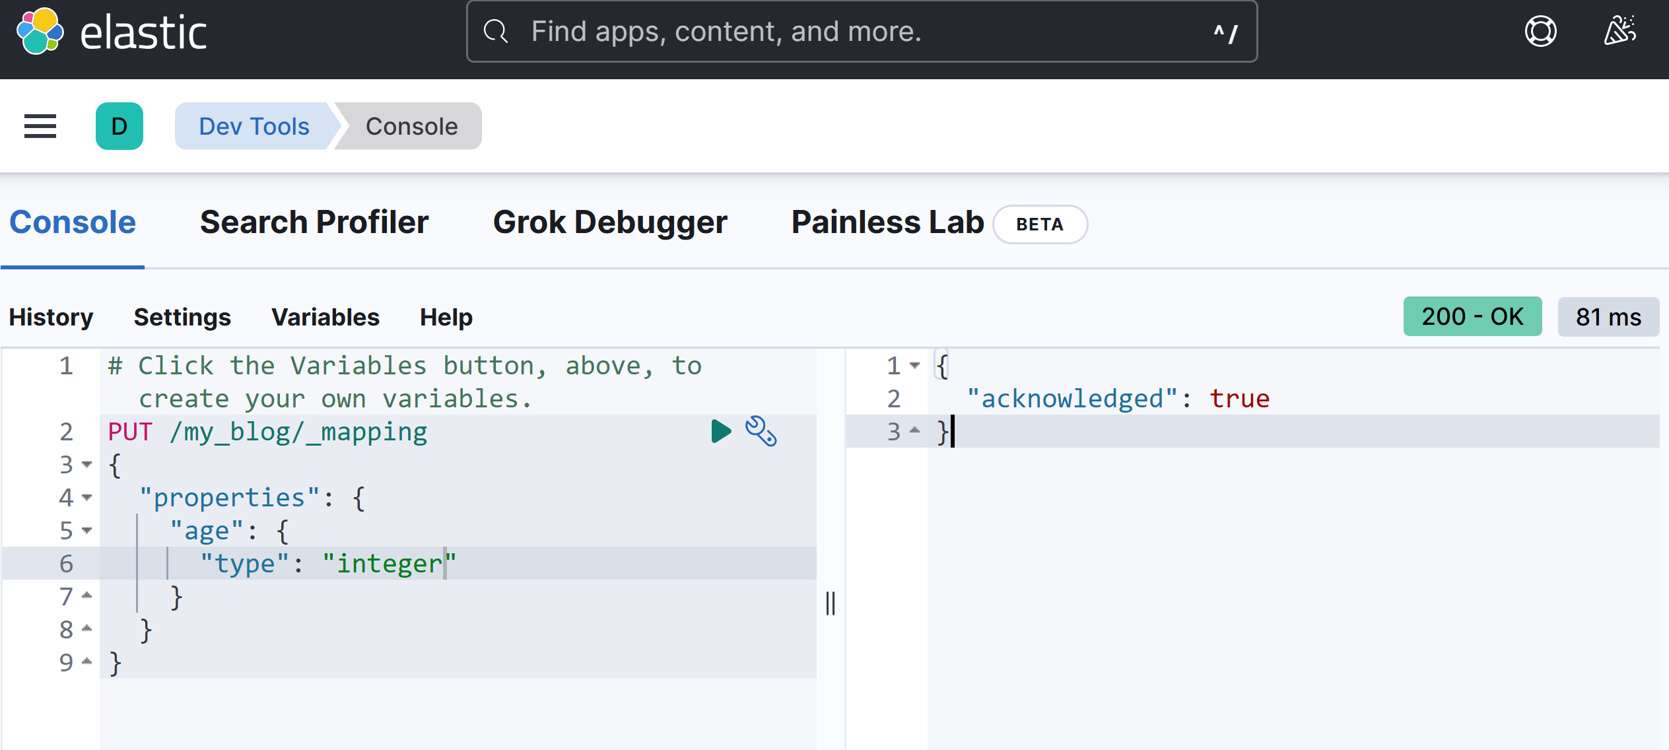This screenshot has height=750, width=1669.
Task: Switch to the Grok Debugger tab
Action: [x=610, y=222]
